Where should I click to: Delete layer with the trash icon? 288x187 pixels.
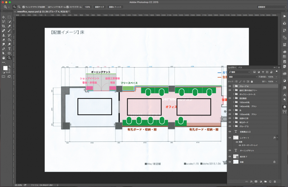pyautogui.click(x=275, y=182)
